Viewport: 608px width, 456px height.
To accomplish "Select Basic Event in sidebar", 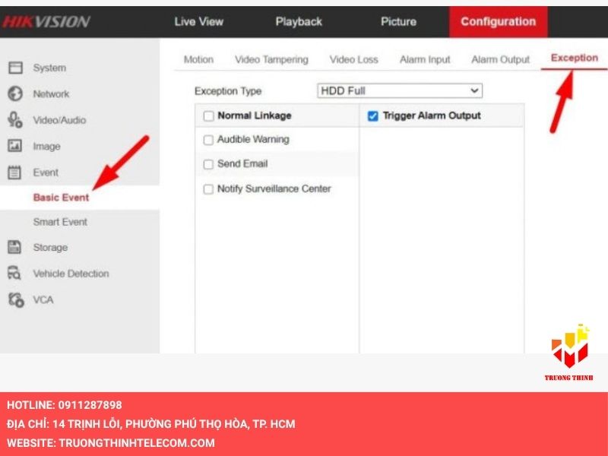I will 62,198.
